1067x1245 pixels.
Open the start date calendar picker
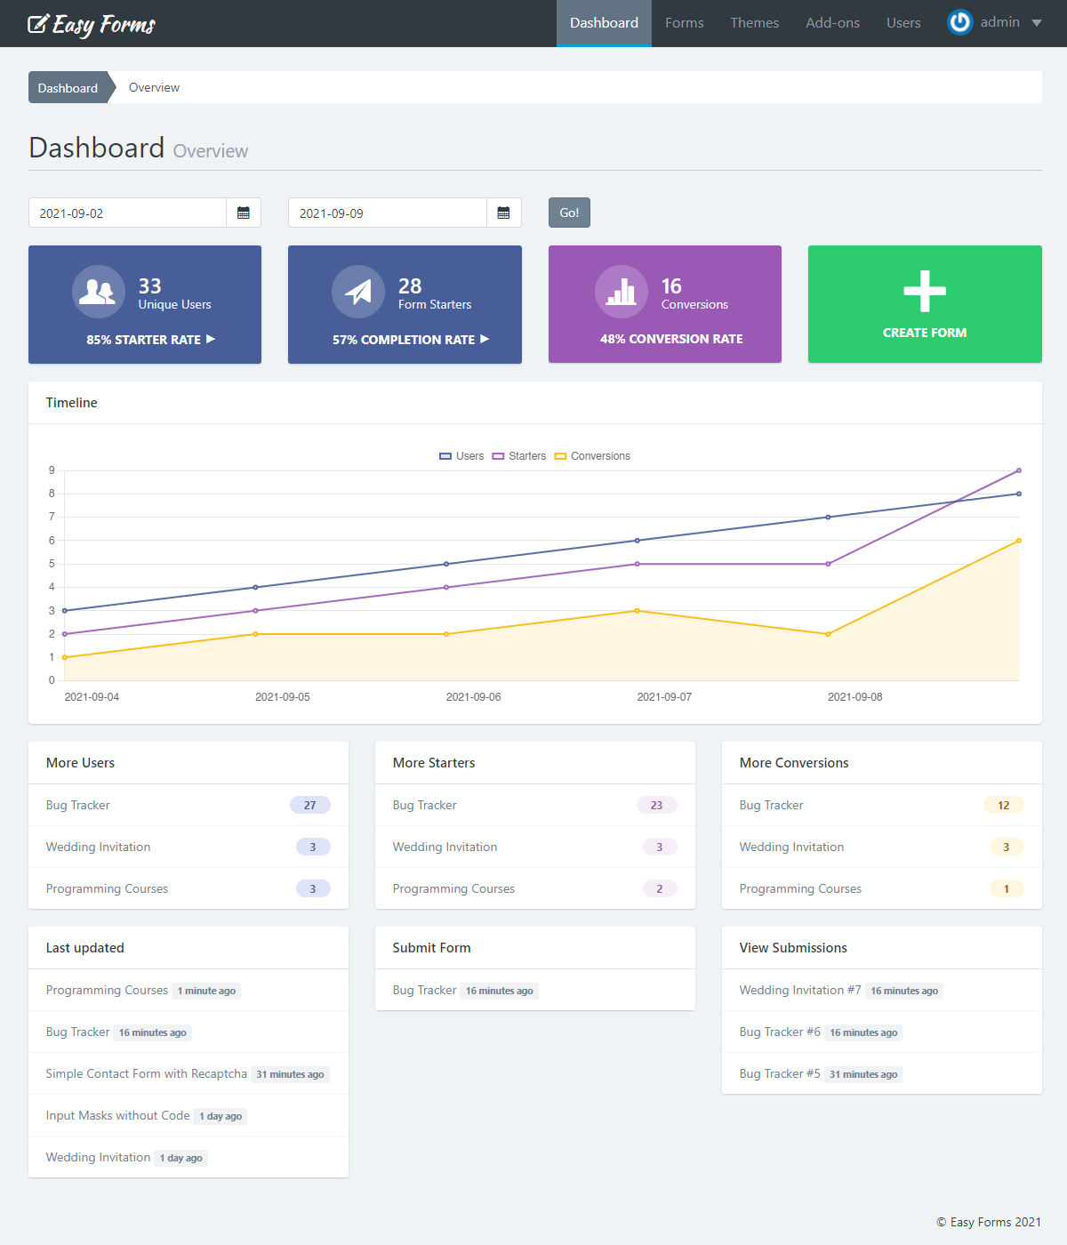(244, 213)
